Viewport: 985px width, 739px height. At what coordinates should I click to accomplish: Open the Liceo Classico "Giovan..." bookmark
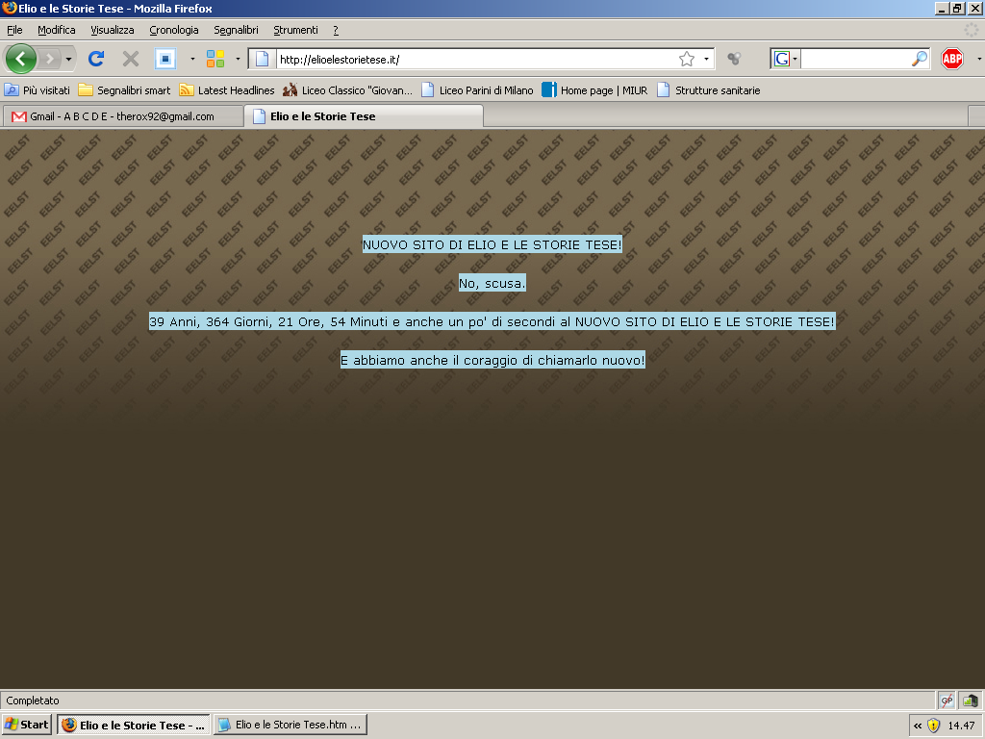[x=347, y=89]
